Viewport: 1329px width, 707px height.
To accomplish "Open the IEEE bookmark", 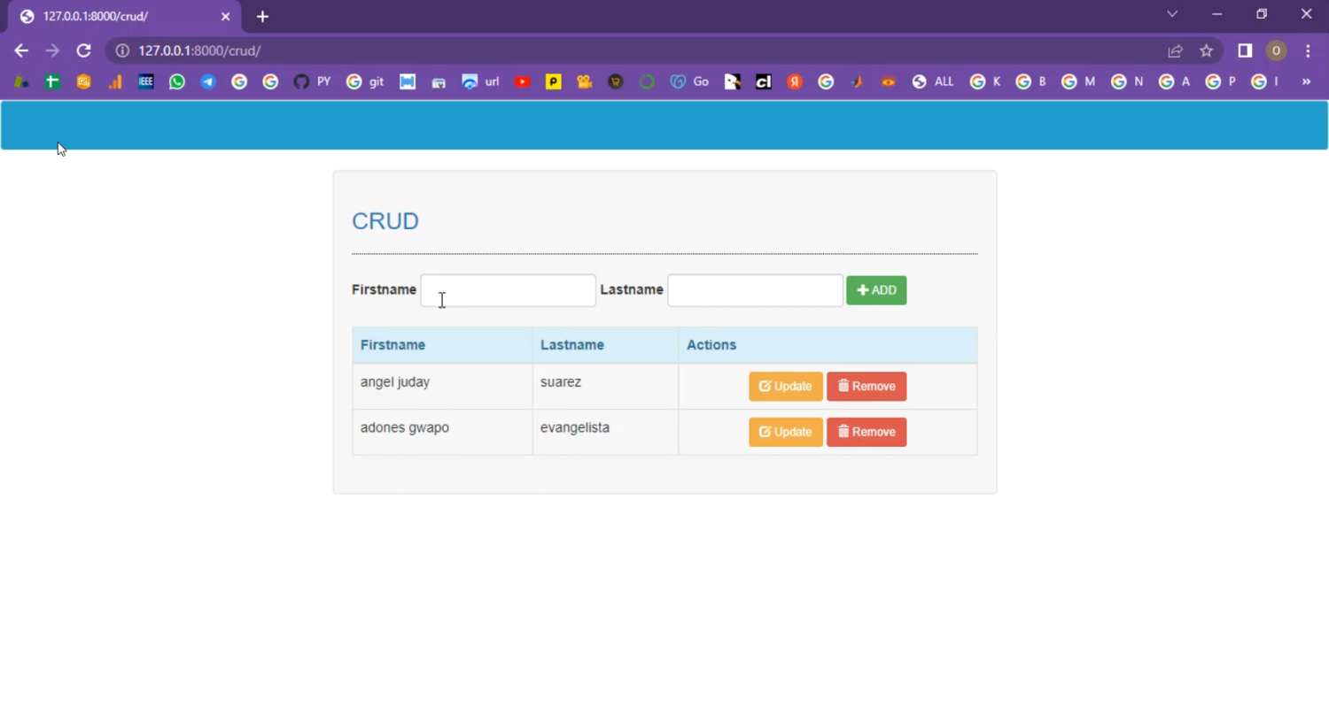I will pyautogui.click(x=146, y=81).
